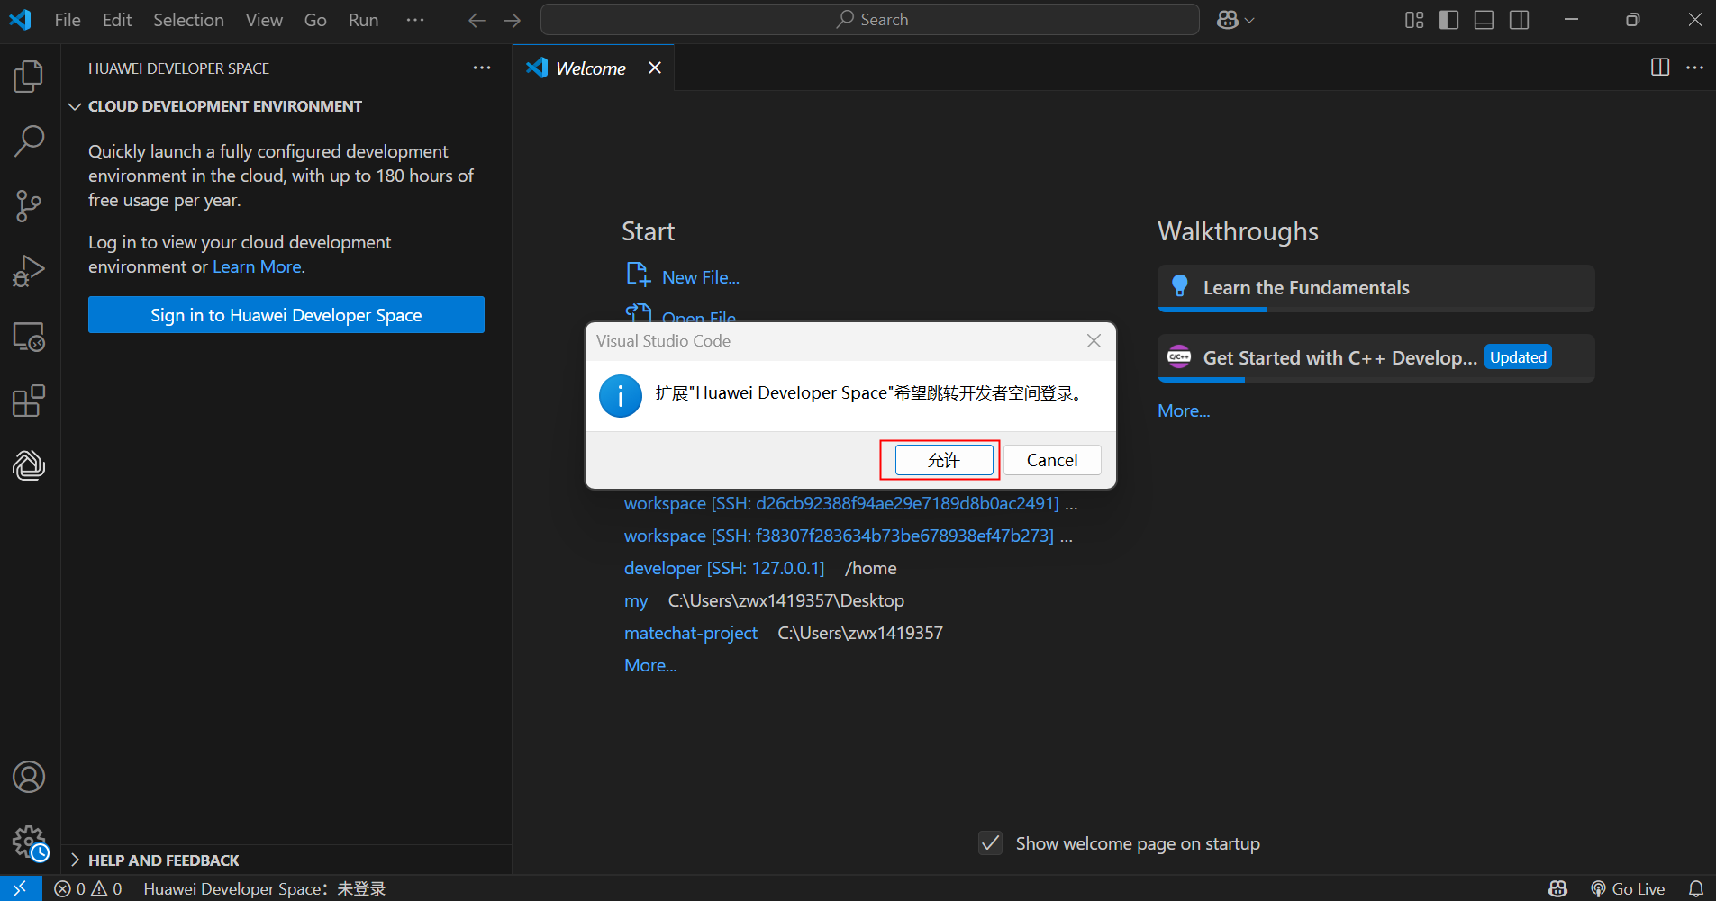Open the File menu
This screenshot has height=901, width=1716.
pyautogui.click(x=68, y=20)
